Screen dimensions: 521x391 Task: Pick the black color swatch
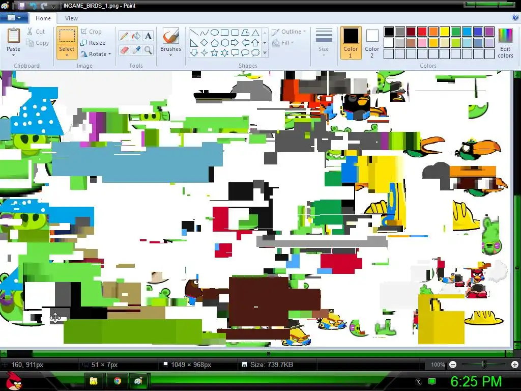point(388,32)
